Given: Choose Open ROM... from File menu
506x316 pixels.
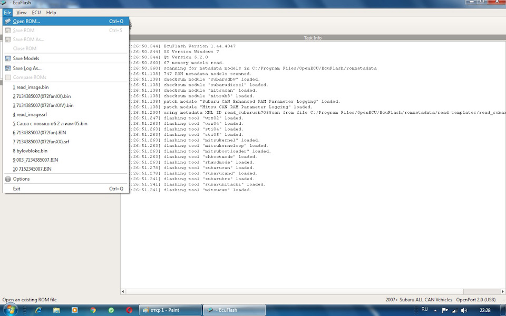Looking at the screenshot, I should (66, 21).
